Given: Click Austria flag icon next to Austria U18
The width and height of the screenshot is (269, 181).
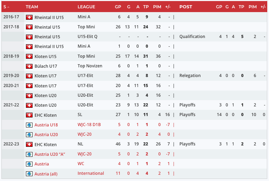Looking at the screenshot, I should [29, 125].
